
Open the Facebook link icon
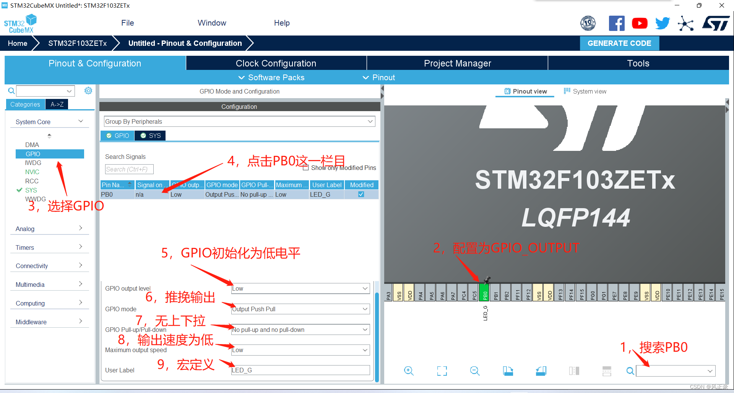(x=617, y=23)
